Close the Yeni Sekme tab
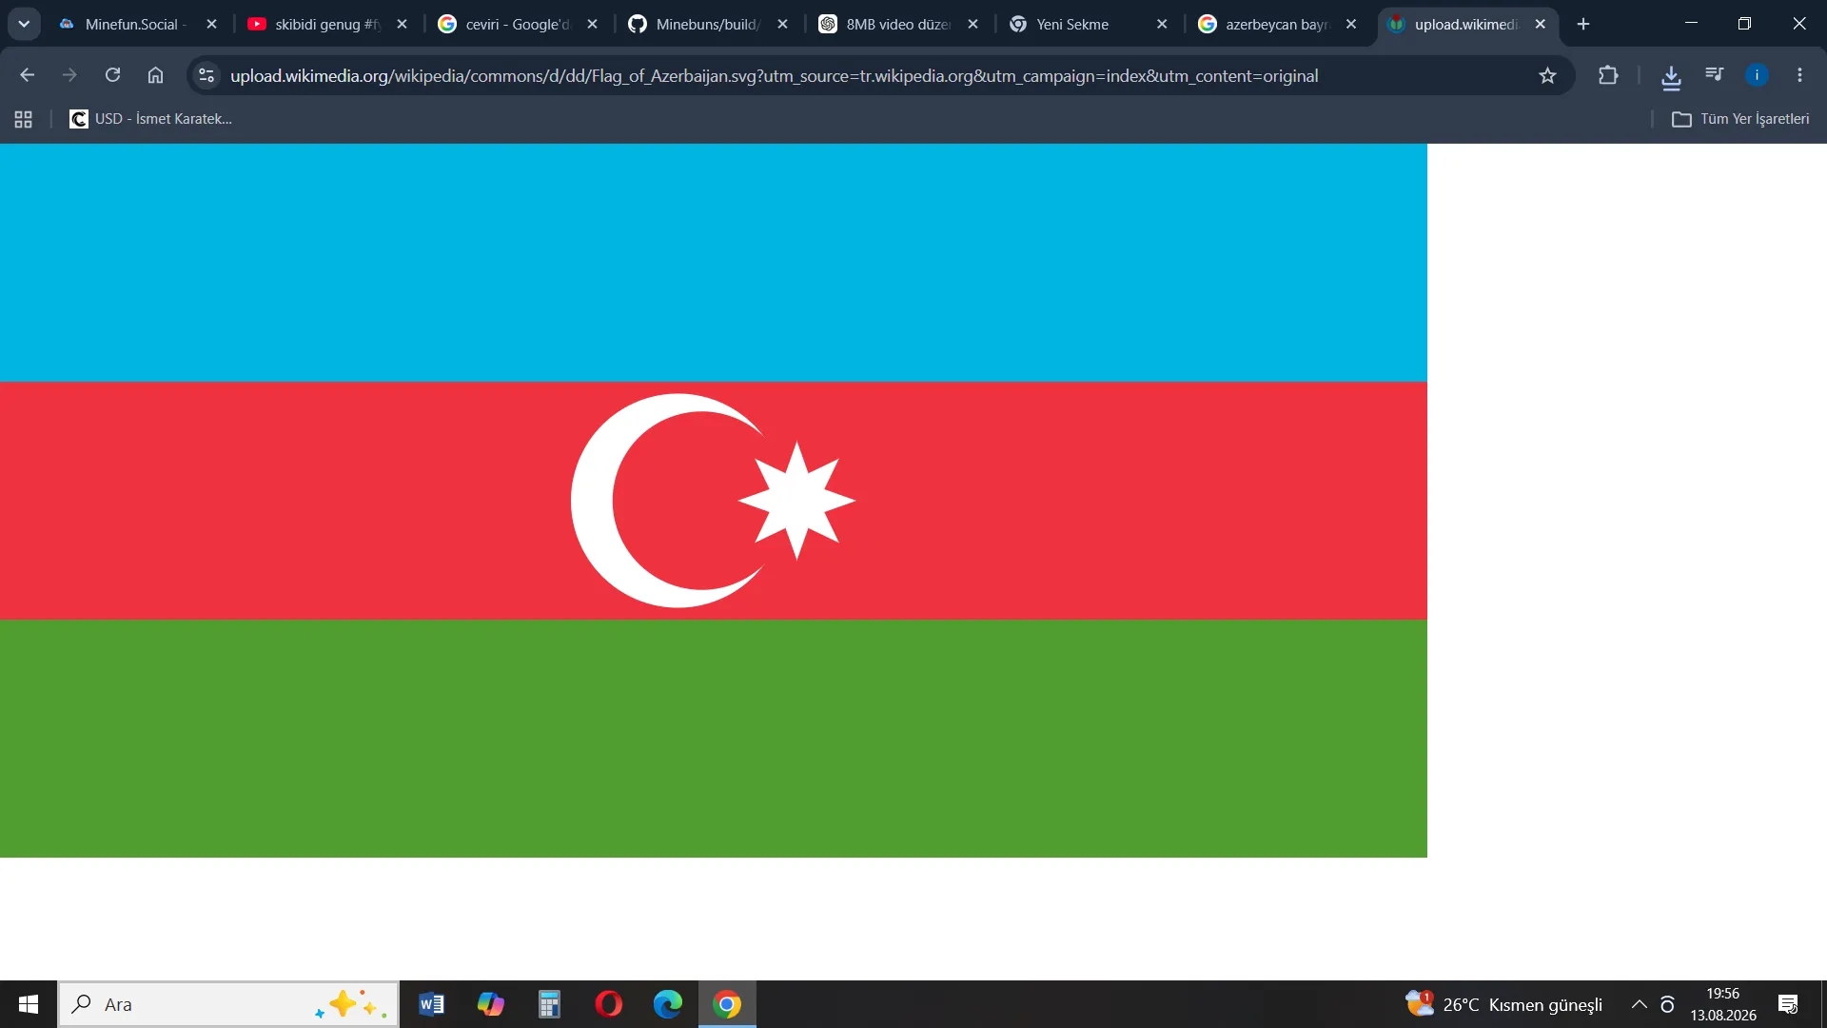1827x1028 pixels. coord(1162,24)
